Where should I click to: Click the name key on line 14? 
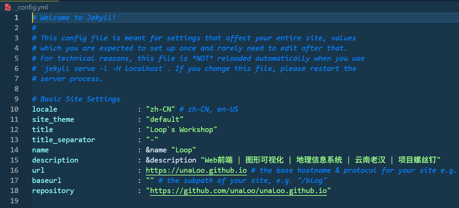tap(40, 150)
